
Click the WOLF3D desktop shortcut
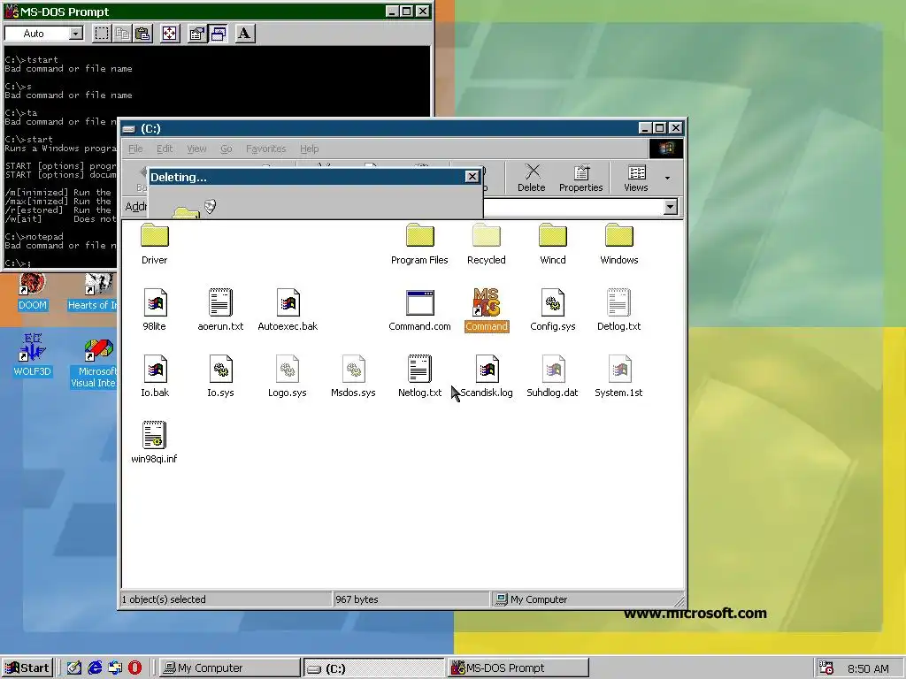coord(33,355)
